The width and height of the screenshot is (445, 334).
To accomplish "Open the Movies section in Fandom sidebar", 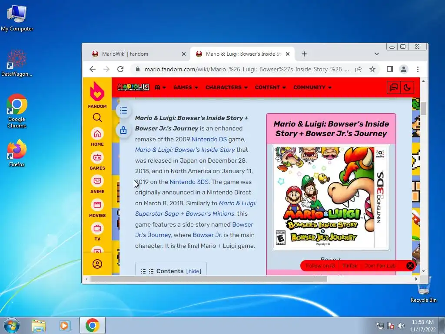I will 97,208.
